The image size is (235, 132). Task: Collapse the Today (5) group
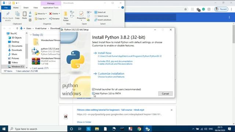pyautogui.click(x=31, y=35)
